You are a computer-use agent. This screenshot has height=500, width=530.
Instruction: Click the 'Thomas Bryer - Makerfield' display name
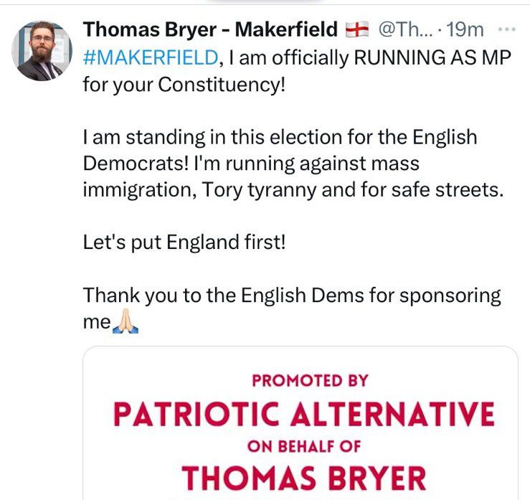pos(209,30)
